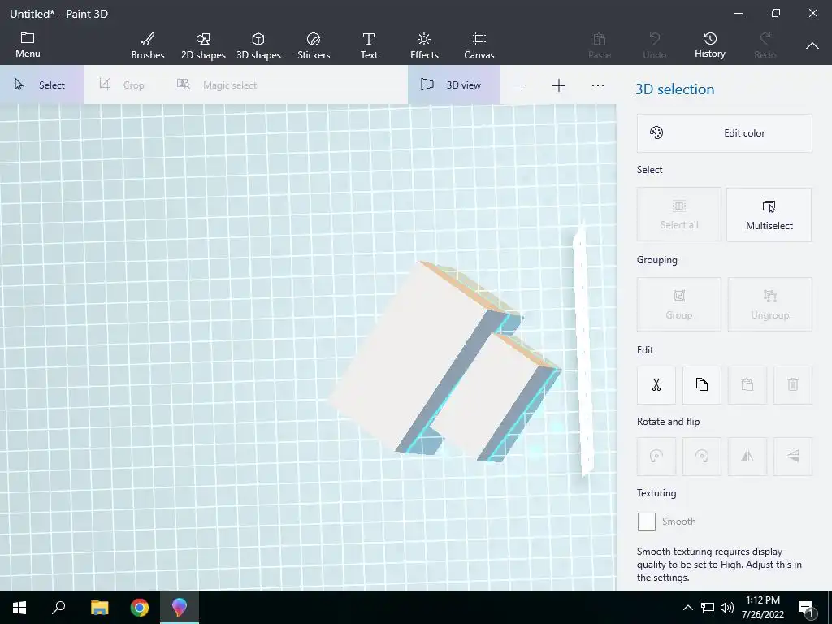Click the Undo icon

(655, 45)
